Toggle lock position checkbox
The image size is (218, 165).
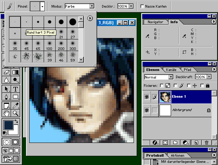click(x=189, y=85)
